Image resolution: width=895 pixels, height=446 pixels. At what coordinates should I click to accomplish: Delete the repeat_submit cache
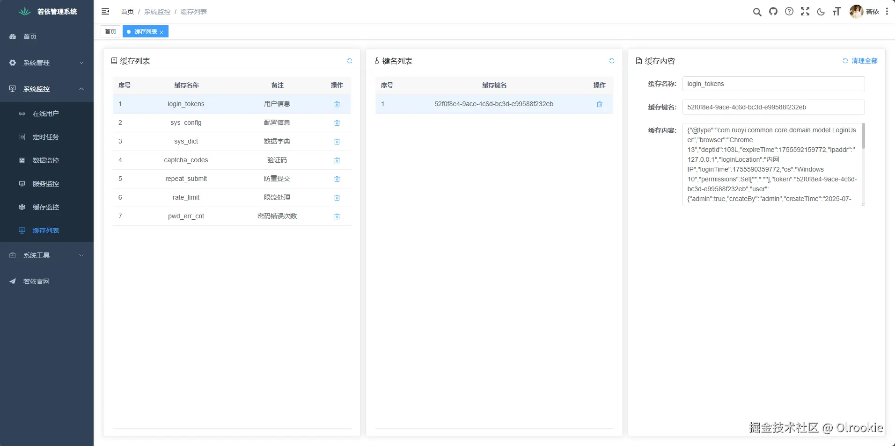point(337,179)
